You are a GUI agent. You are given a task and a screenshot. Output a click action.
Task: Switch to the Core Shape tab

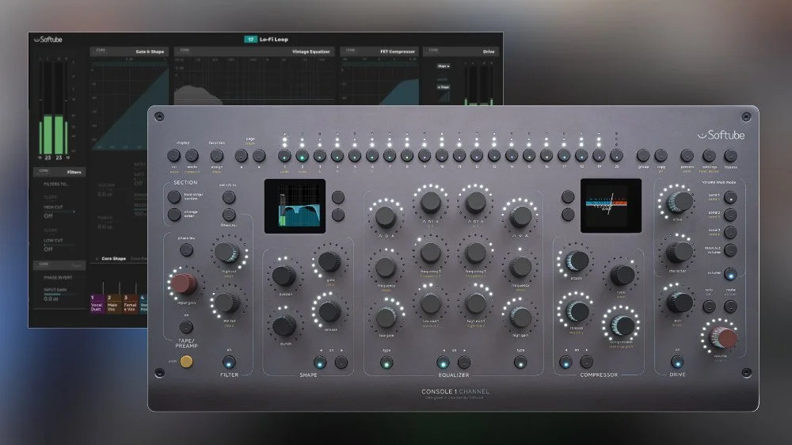113,259
